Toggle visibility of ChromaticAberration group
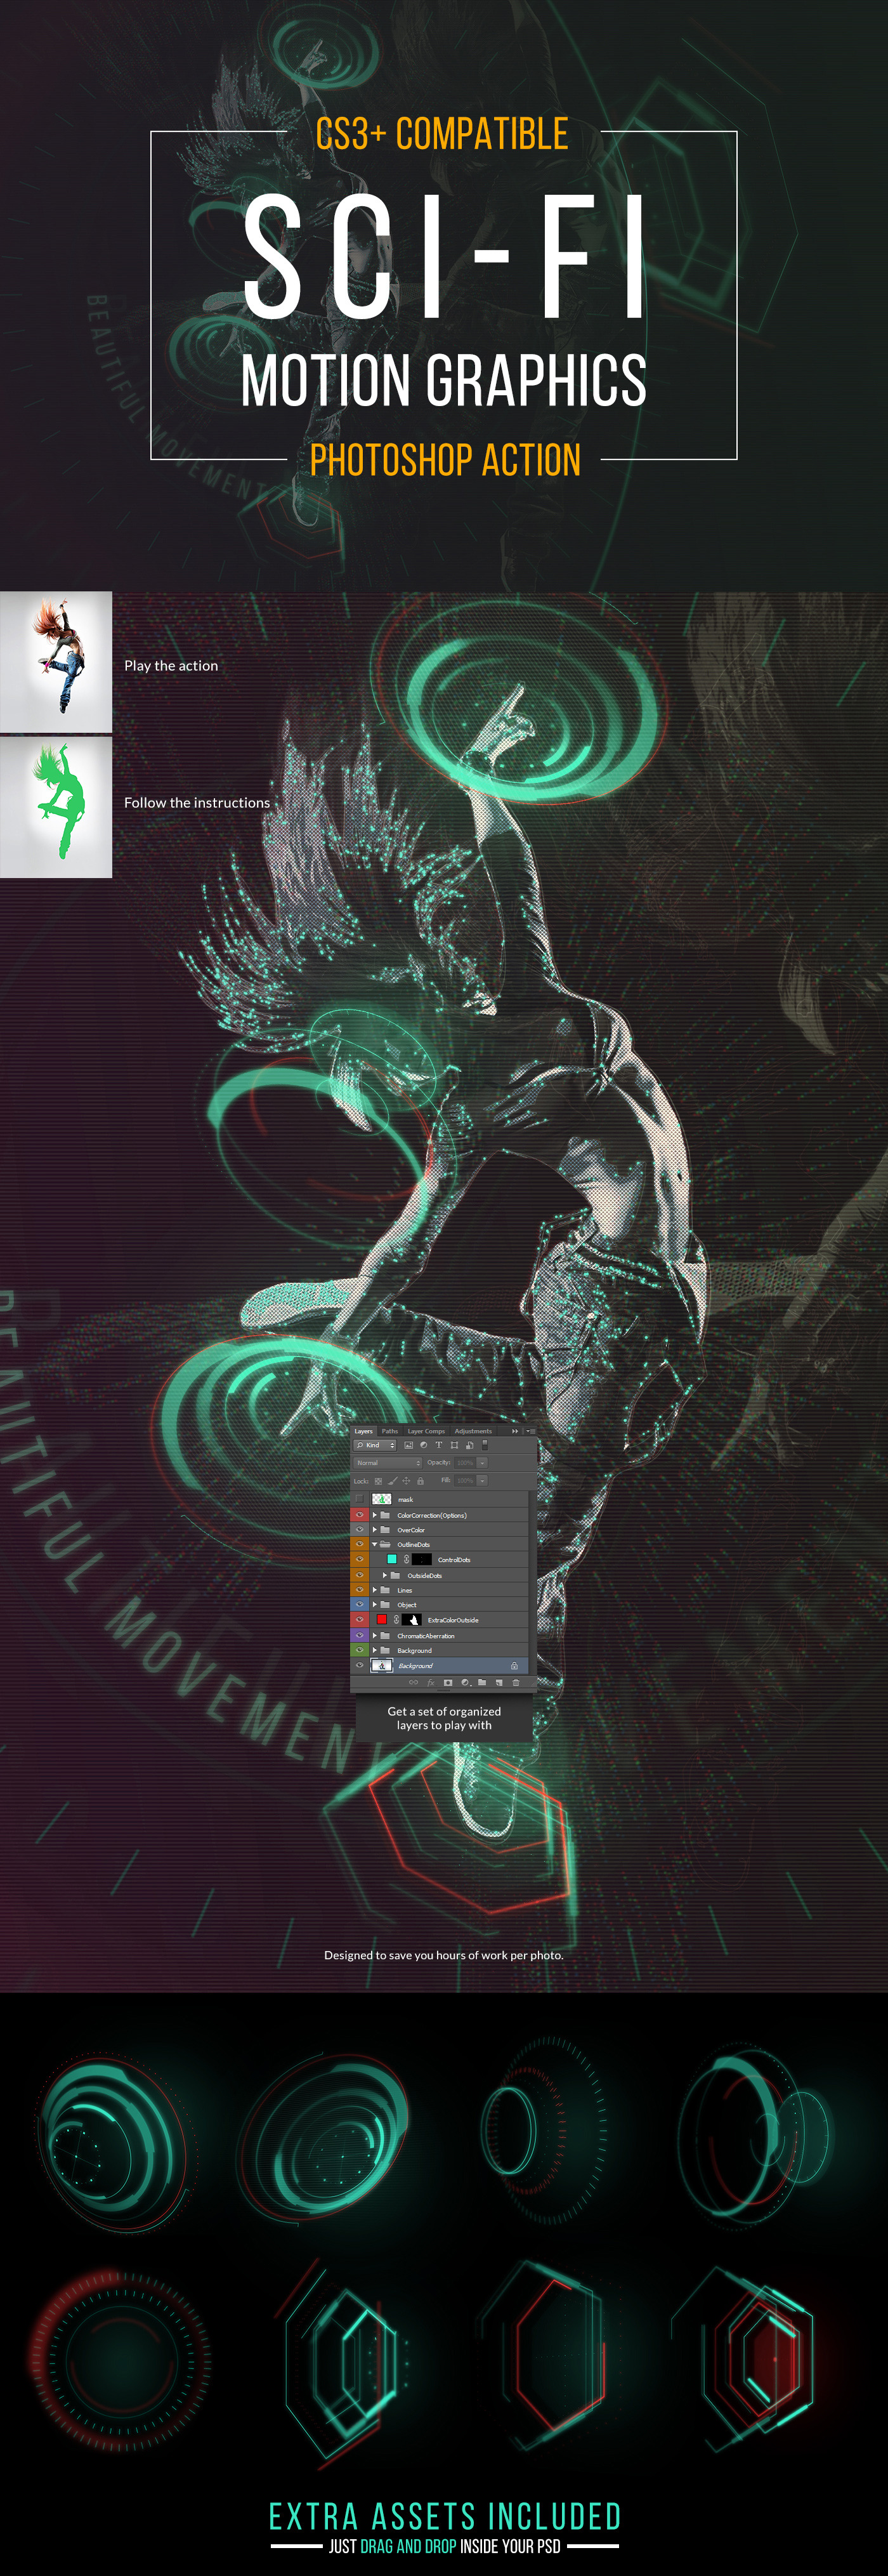The image size is (888, 2576). (x=359, y=1635)
